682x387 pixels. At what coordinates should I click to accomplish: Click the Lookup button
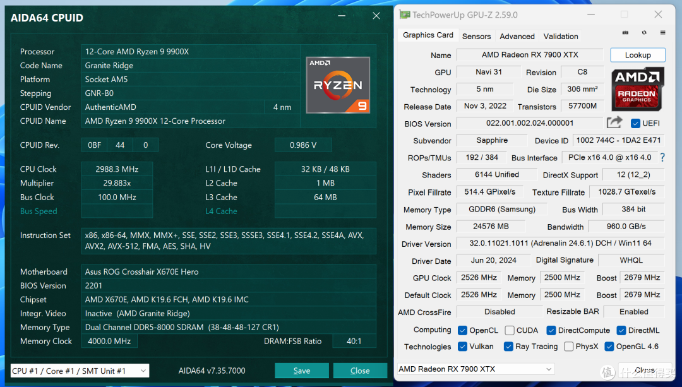[637, 55]
